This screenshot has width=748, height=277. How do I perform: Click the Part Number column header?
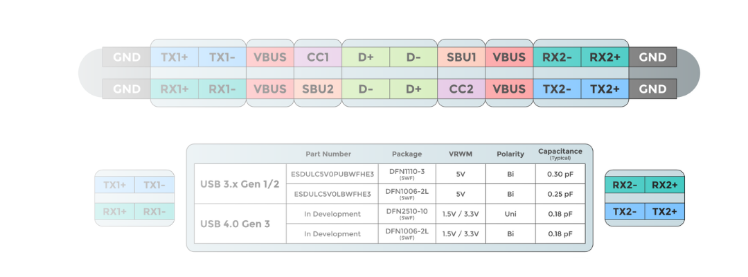[328, 154]
